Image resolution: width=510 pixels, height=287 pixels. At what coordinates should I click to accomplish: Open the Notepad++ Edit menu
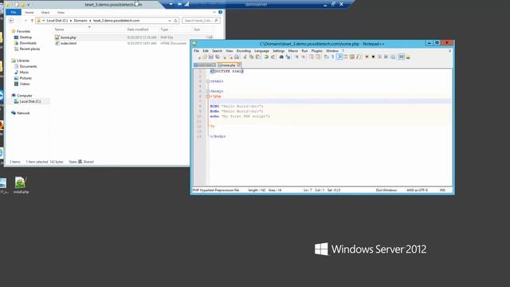pyautogui.click(x=206, y=51)
